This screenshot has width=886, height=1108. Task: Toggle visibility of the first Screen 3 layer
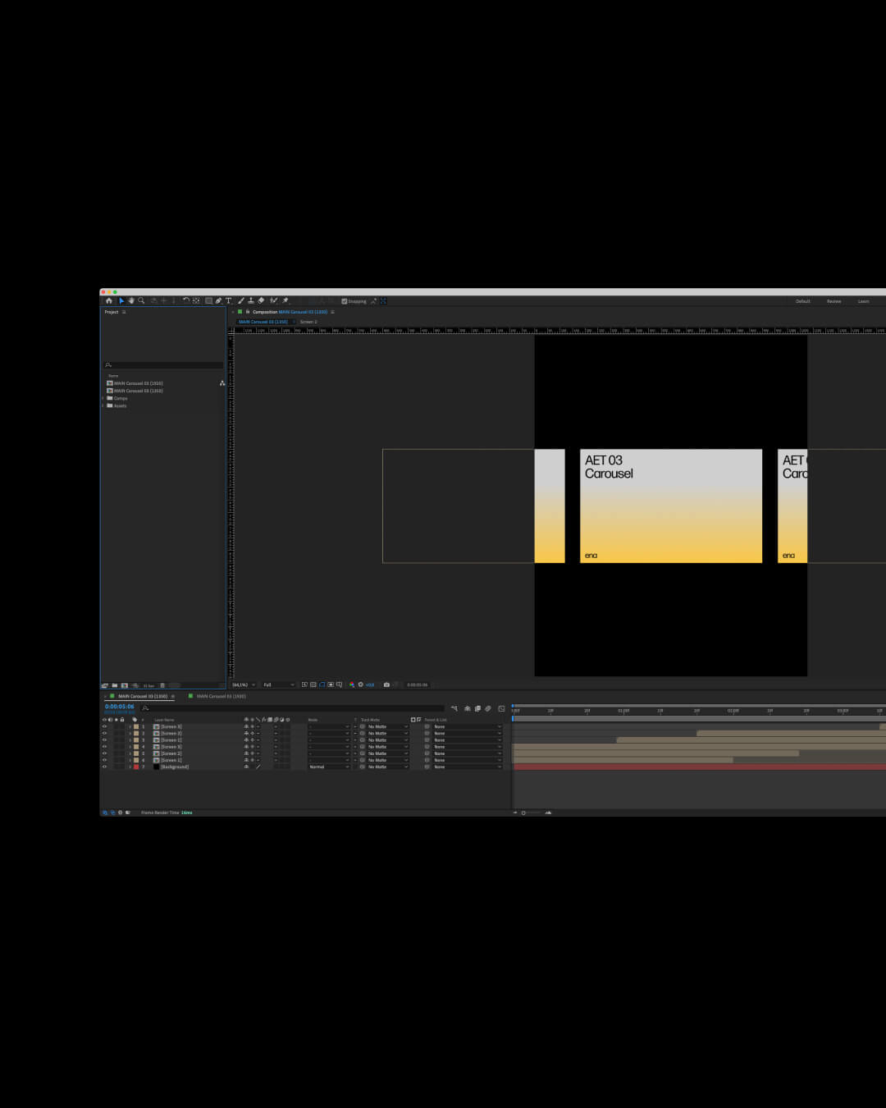(104, 726)
